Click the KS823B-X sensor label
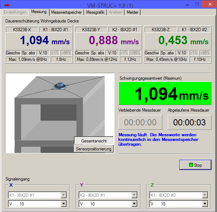Screen dimensions: 217x212 tap(22, 30)
